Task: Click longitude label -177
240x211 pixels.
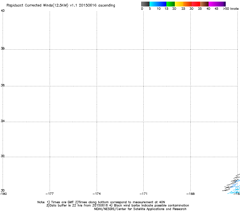Action: click(50, 194)
